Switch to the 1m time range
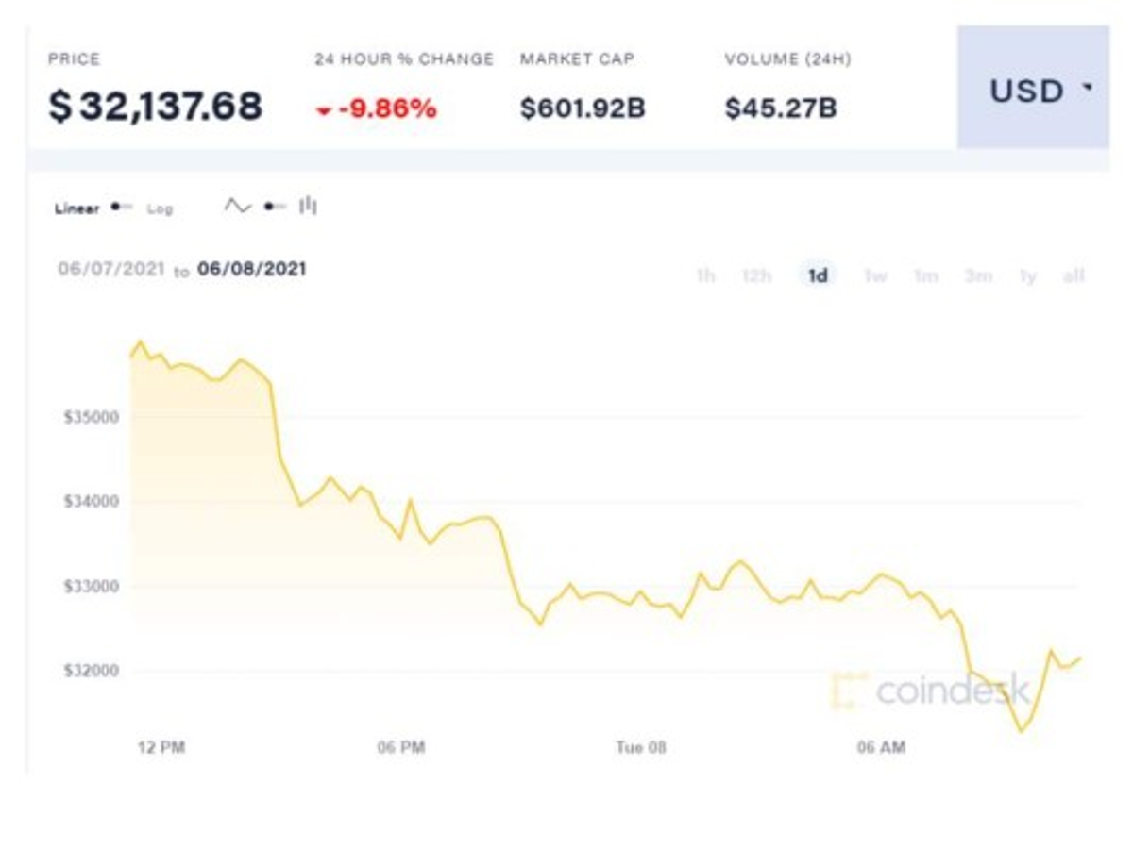The height and width of the screenshot is (849, 1133). pos(925,275)
